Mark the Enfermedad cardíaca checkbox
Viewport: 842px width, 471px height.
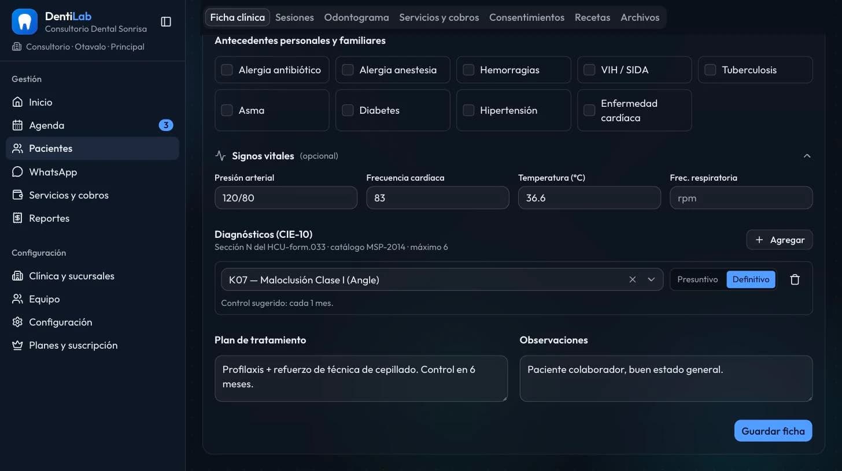pos(589,110)
